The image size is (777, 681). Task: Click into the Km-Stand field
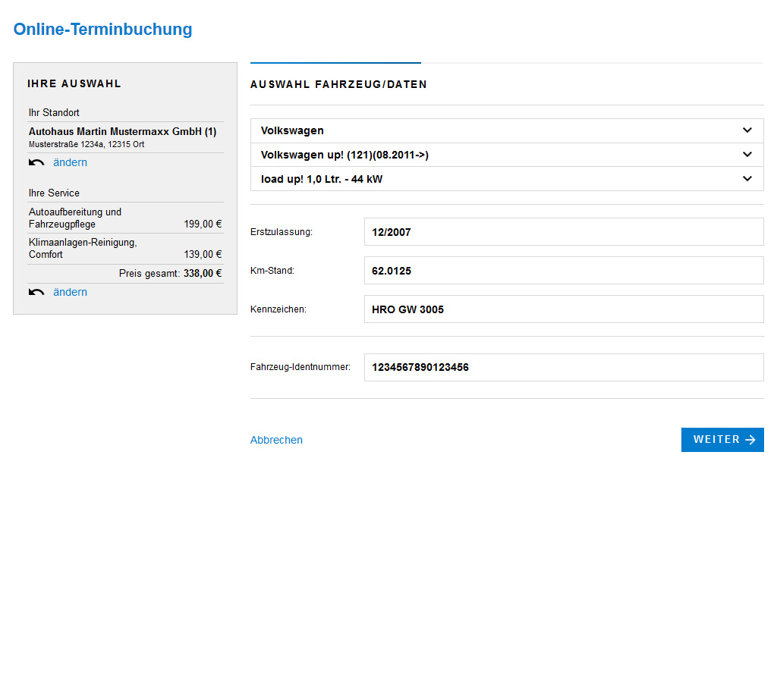click(563, 271)
